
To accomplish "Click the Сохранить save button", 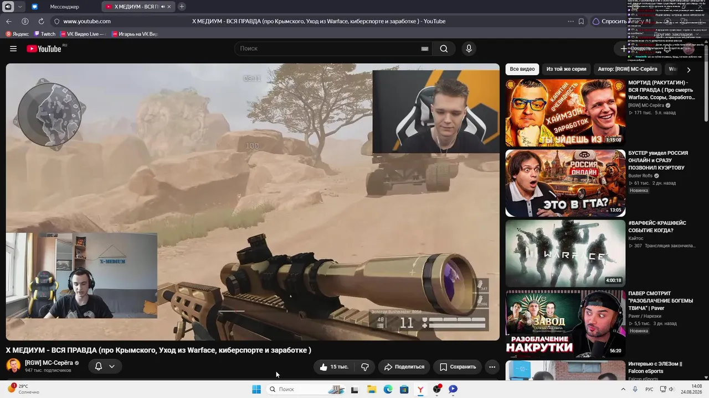I will tap(458, 366).
